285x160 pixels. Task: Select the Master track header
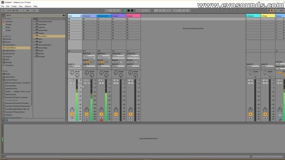tap(280, 16)
